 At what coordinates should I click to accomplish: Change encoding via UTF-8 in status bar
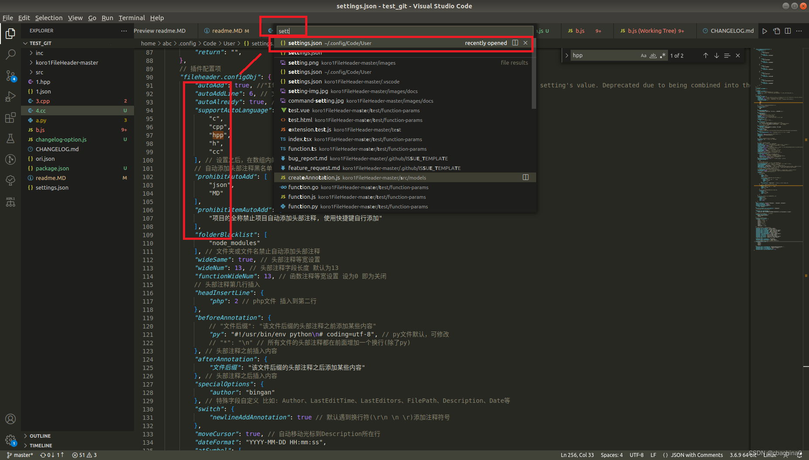(637, 455)
